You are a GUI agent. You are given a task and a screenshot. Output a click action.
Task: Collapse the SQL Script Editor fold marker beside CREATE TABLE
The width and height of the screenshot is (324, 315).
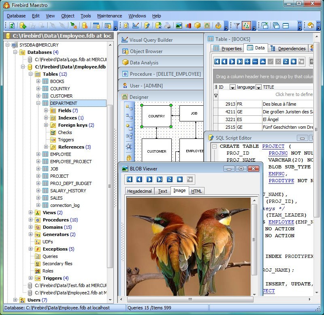pos(214,146)
